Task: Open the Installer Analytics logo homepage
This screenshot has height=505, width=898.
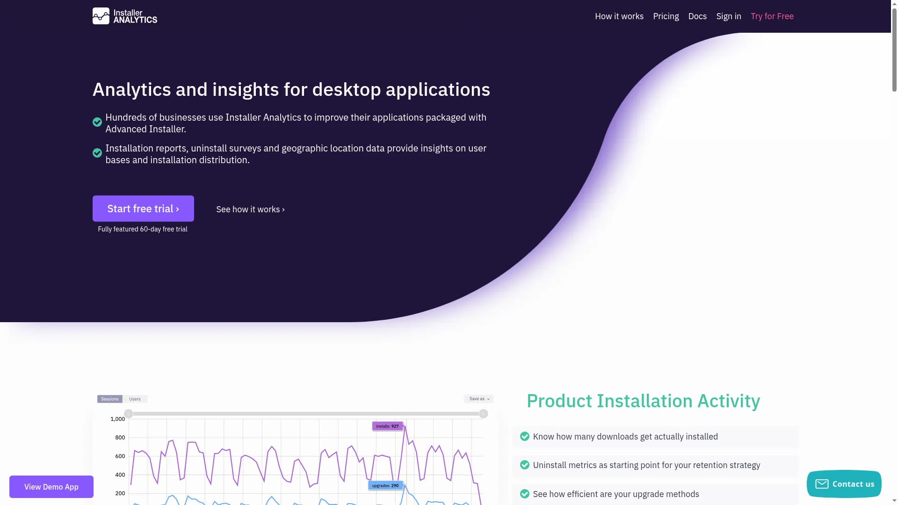Action: (x=124, y=16)
